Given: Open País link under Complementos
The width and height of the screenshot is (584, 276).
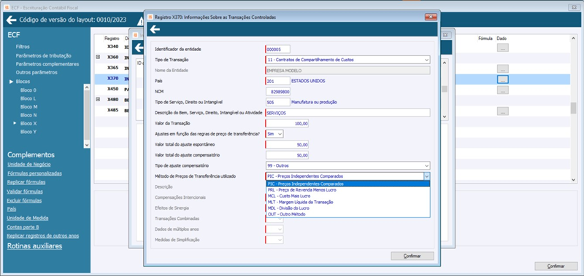Looking at the screenshot, I should 12,209.
